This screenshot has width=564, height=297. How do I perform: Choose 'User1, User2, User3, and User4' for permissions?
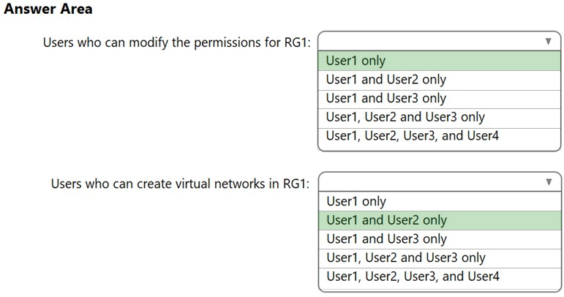pyautogui.click(x=413, y=135)
